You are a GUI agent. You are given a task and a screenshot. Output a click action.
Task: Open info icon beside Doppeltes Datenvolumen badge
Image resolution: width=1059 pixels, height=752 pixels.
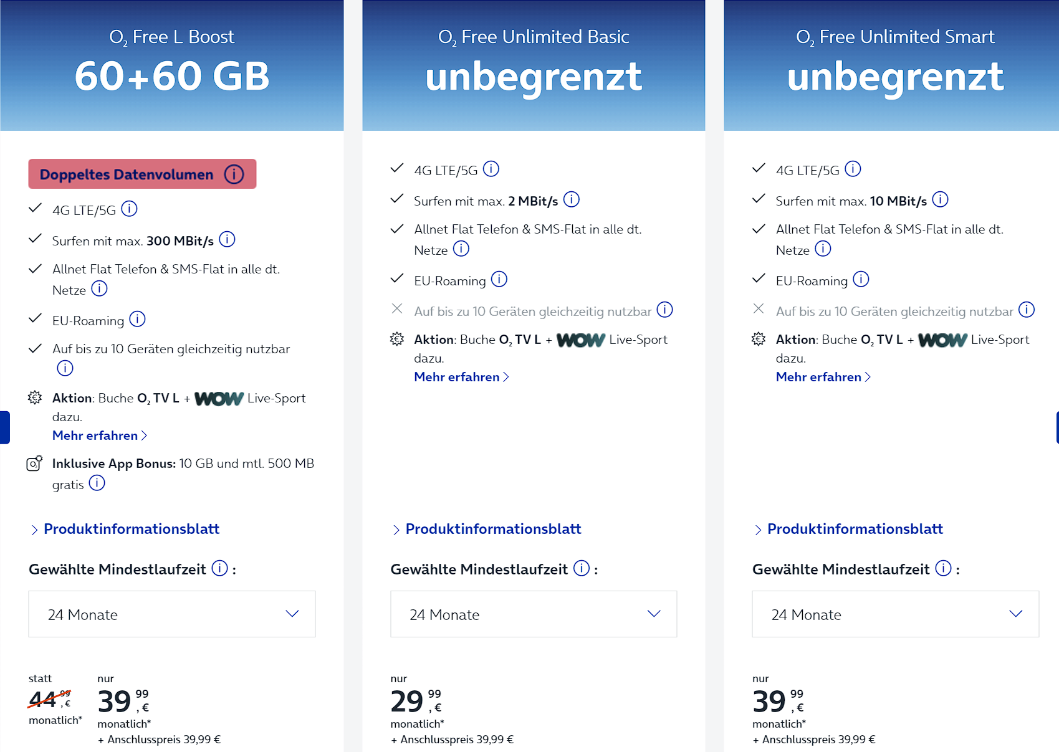coord(234,174)
